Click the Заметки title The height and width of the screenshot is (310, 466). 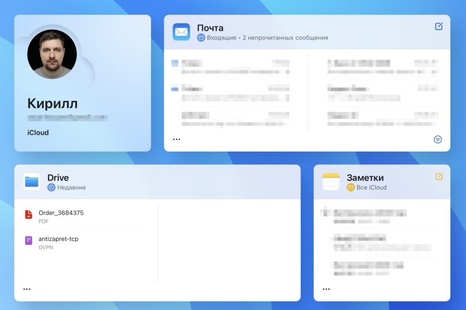coord(365,178)
